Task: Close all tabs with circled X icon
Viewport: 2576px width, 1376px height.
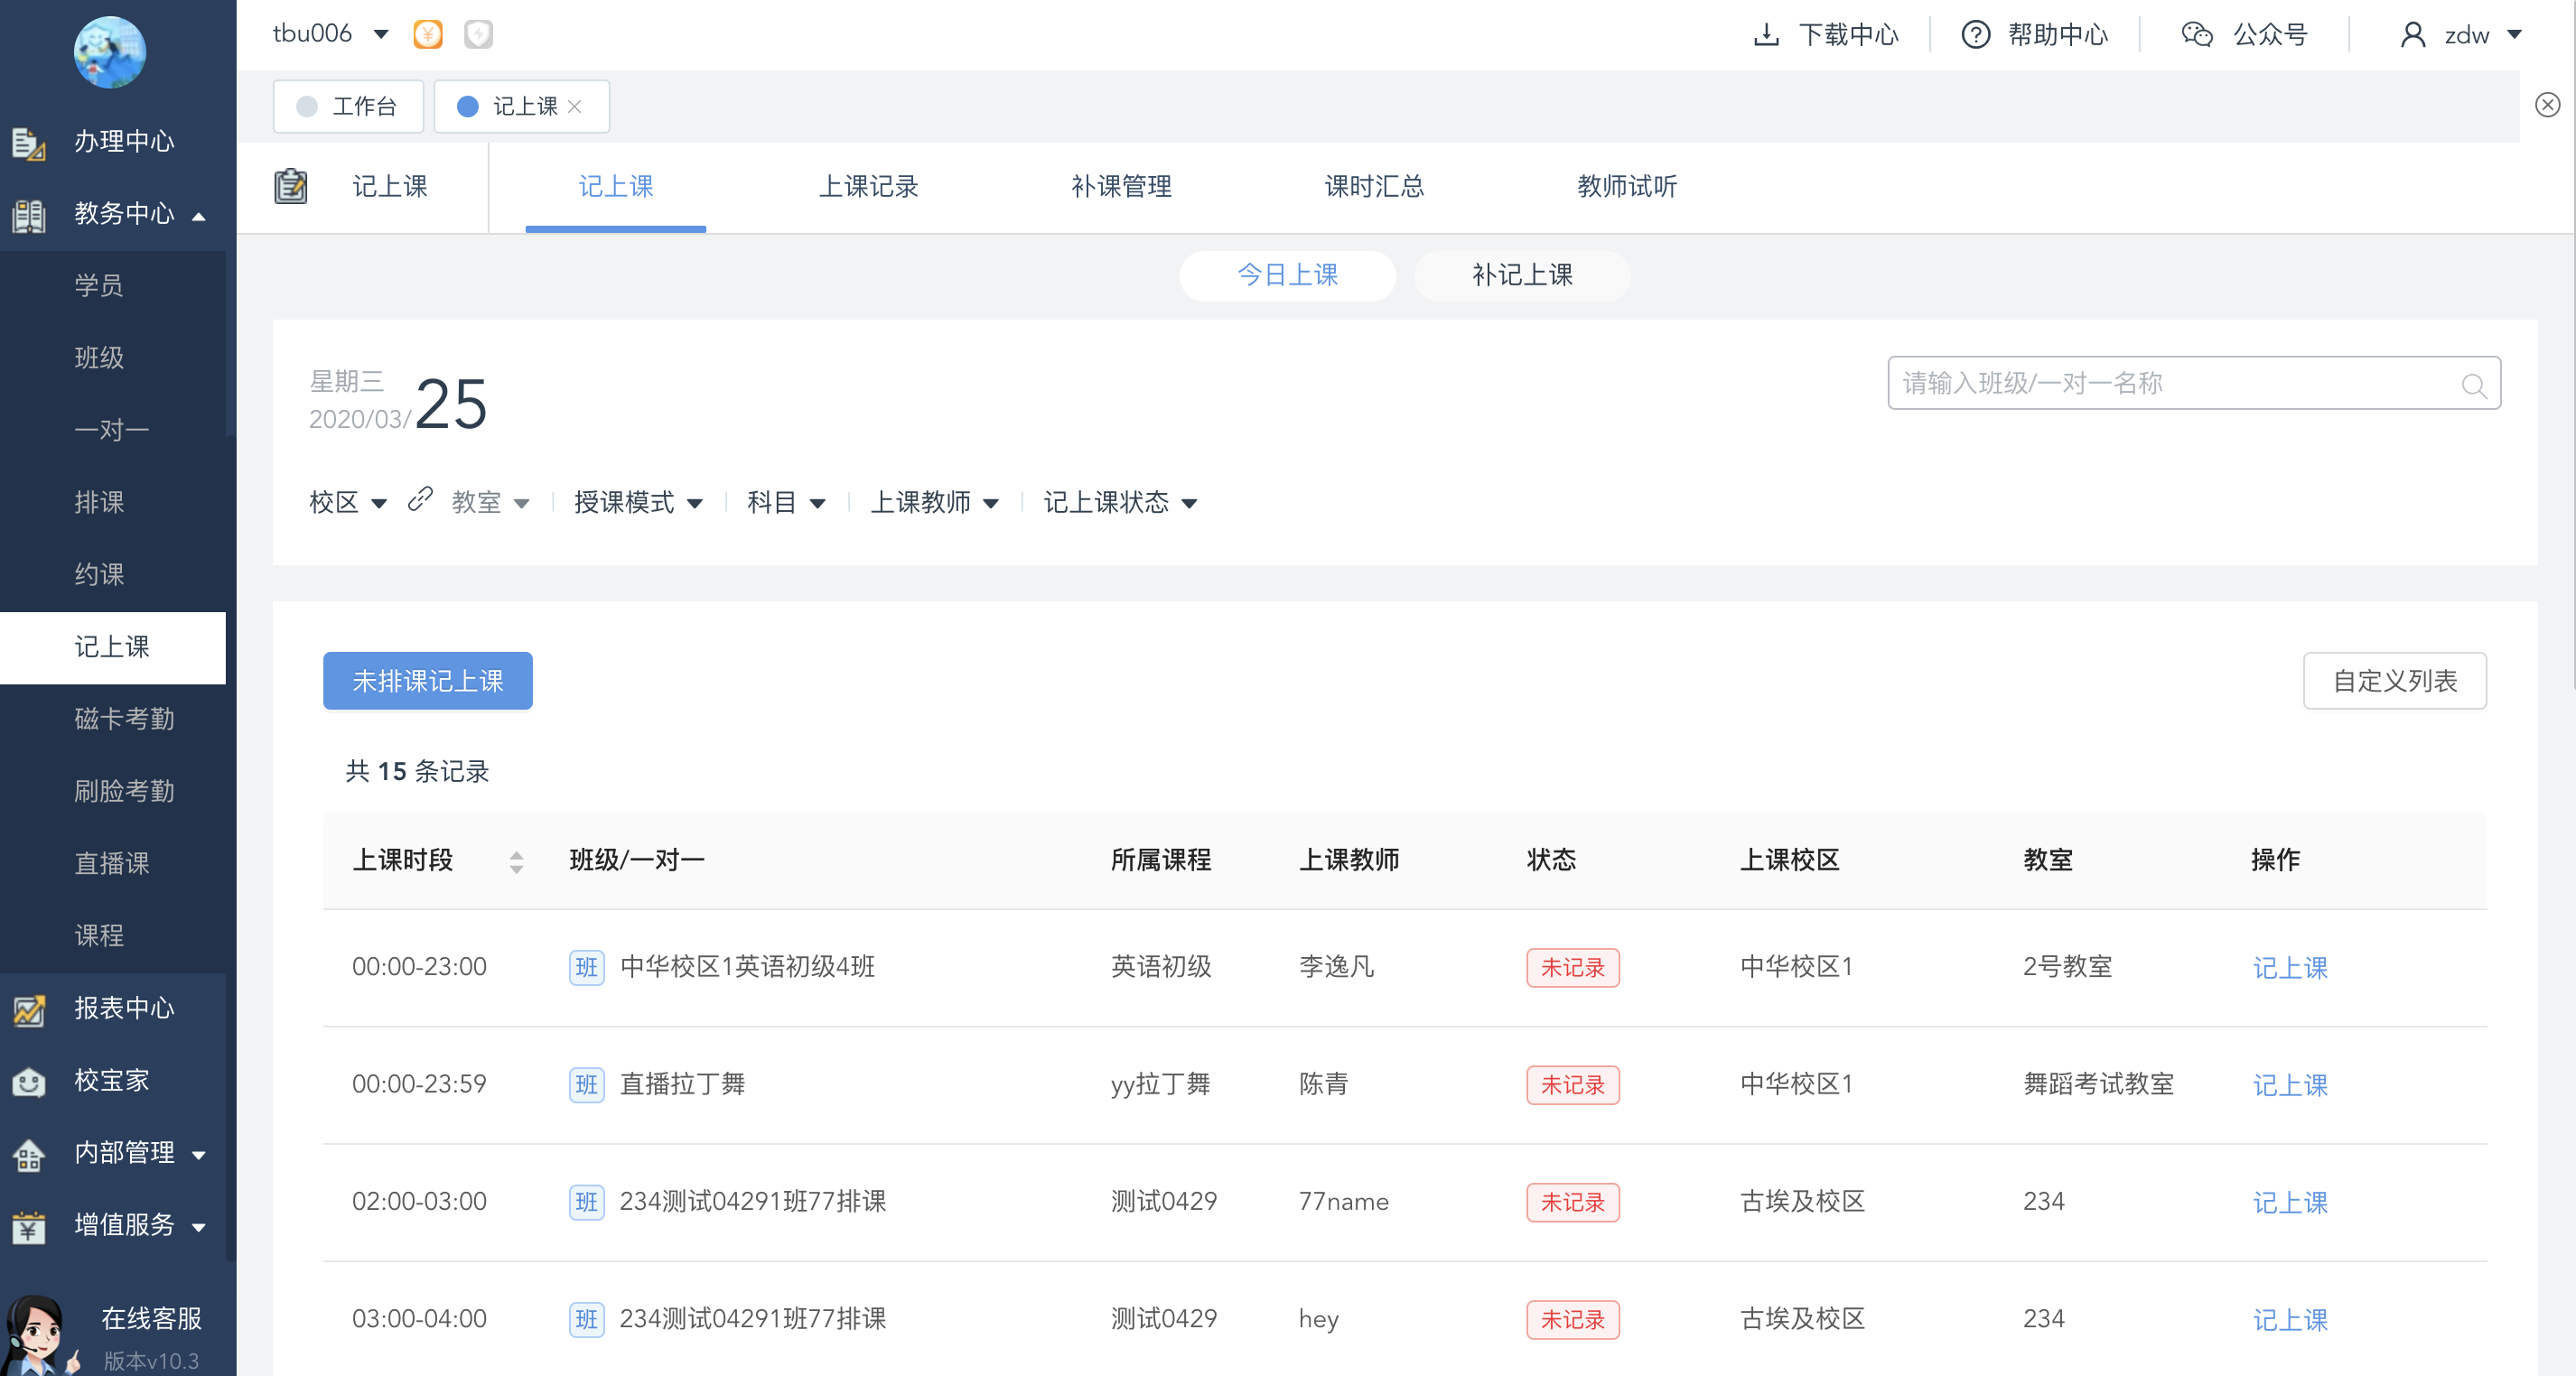Action: tap(2547, 105)
